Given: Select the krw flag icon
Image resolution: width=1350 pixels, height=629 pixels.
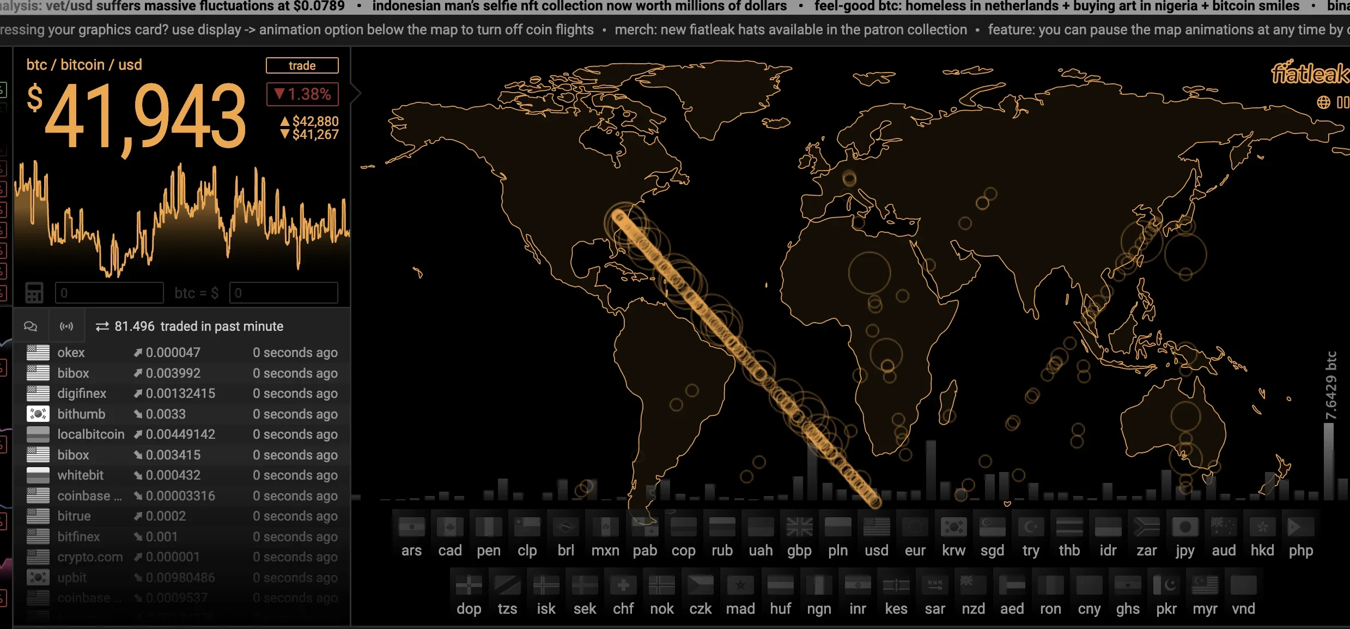Looking at the screenshot, I should pos(953,528).
